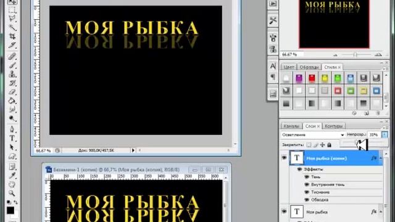395x222 pixels.
Task: Collapse effects arrow on Моя рыбка layer
Action: tap(381, 212)
